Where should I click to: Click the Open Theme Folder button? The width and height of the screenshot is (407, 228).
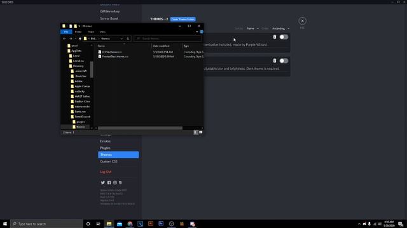click(x=183, y=19)
